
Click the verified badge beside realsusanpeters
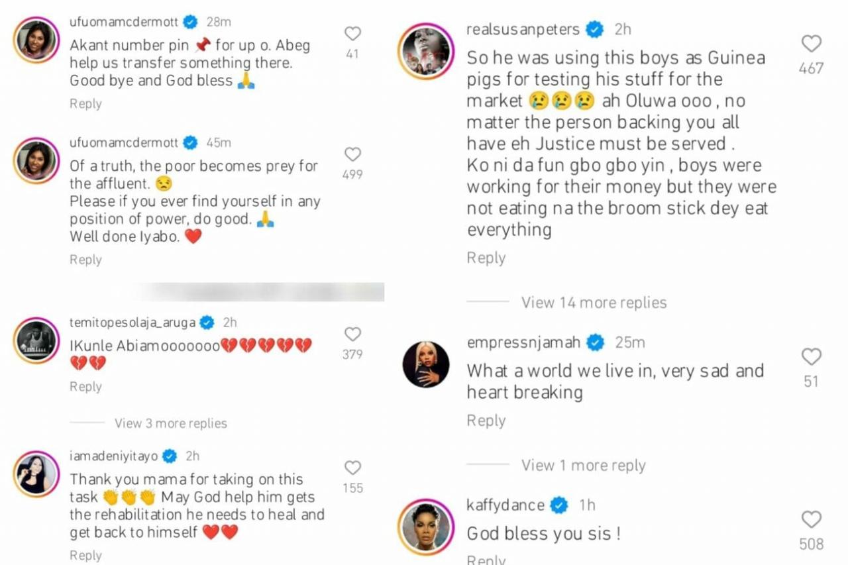[x=594, y=29]
